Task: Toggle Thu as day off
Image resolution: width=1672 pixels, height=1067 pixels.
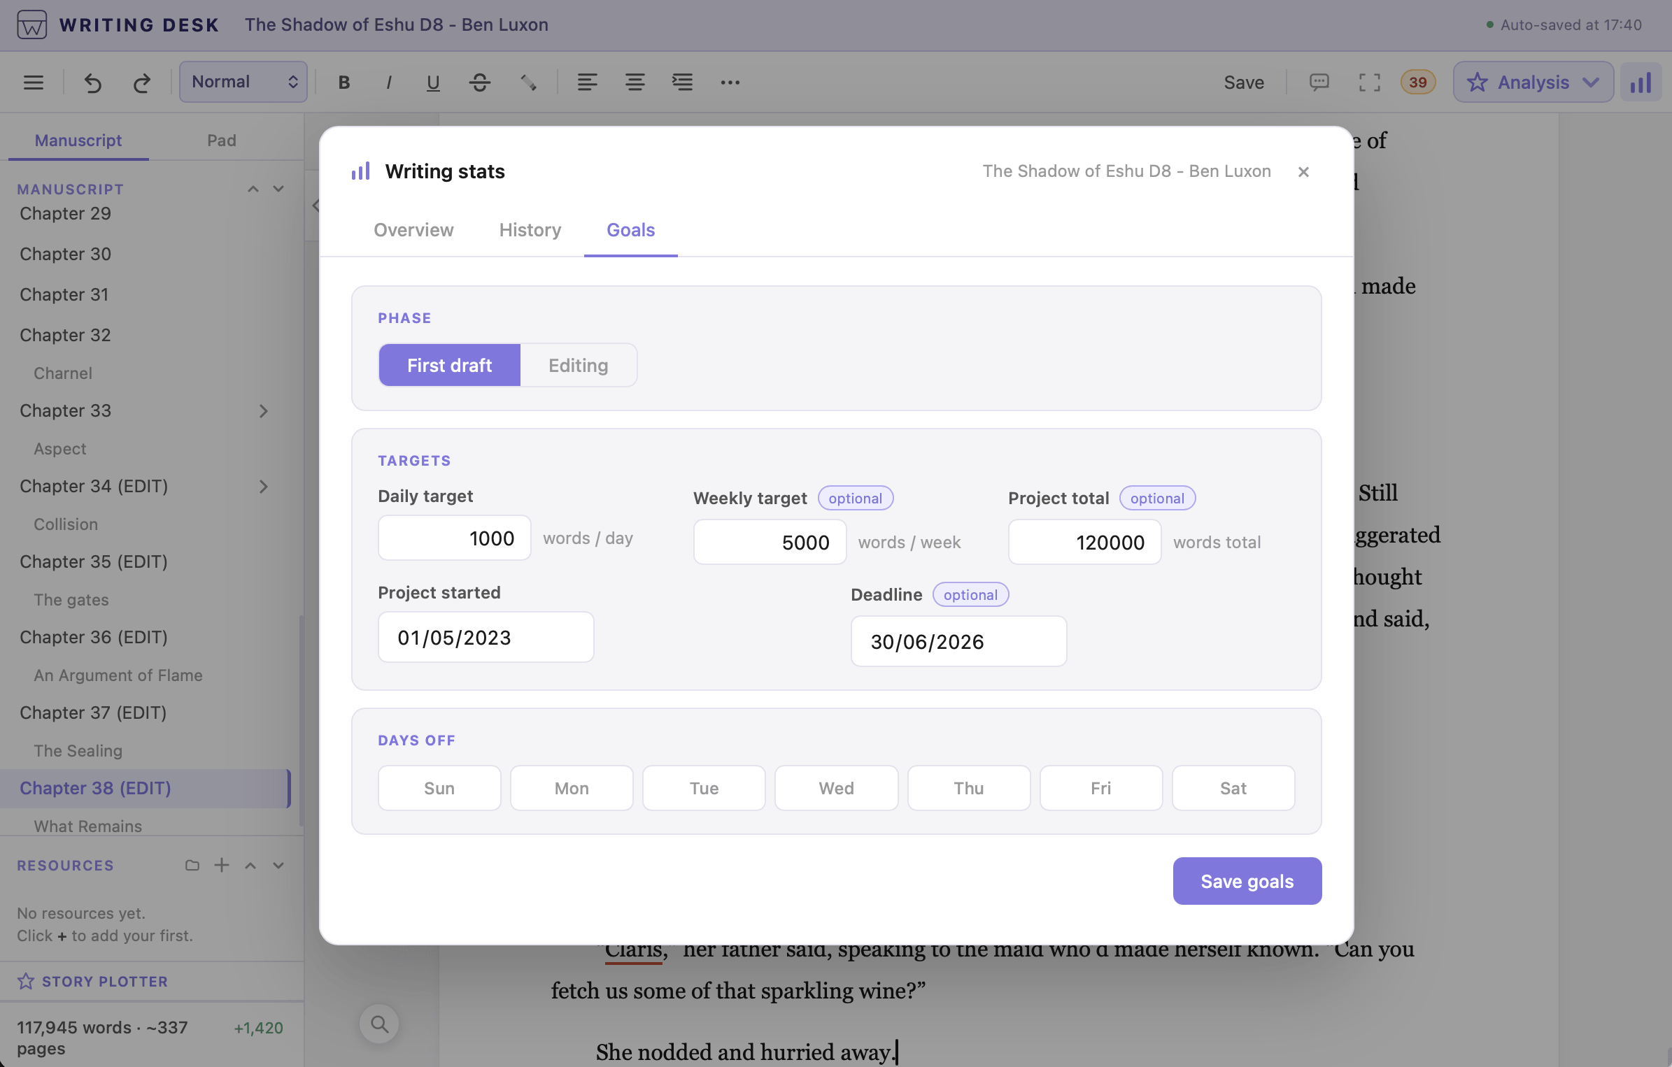Action: pyautogui.click(x=969, y=788)
